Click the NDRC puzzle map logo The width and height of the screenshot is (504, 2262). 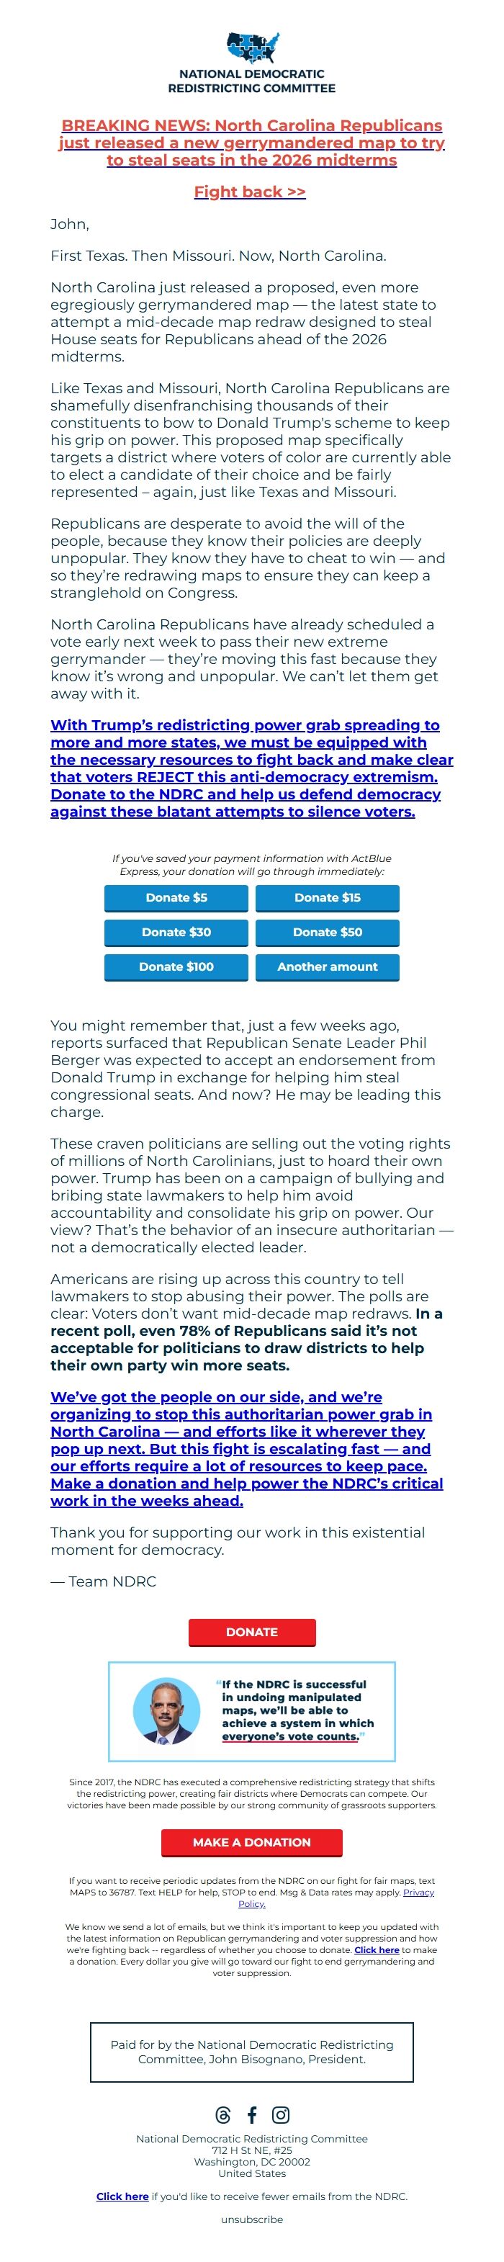click(252, 48)
